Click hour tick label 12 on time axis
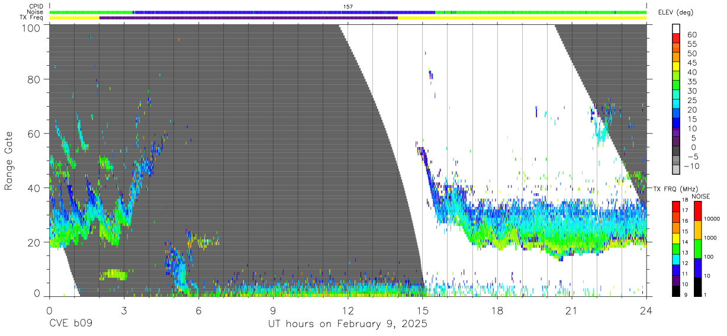Viewport: 727px width, 336px height. pos(348,311)
